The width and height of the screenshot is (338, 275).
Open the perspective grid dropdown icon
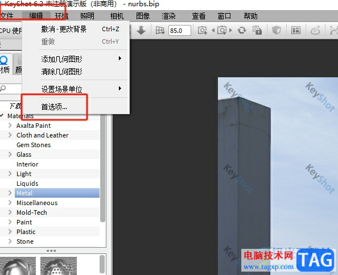160,30
